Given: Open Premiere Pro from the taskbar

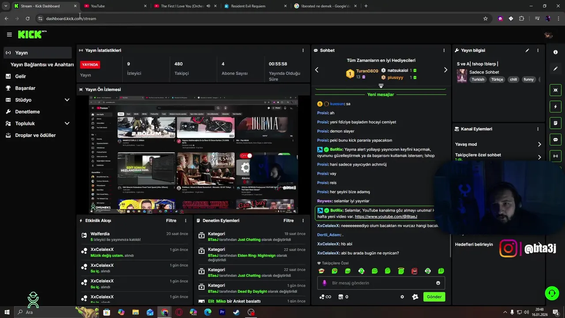Looking at the screenshot, I should pos(222,312).
